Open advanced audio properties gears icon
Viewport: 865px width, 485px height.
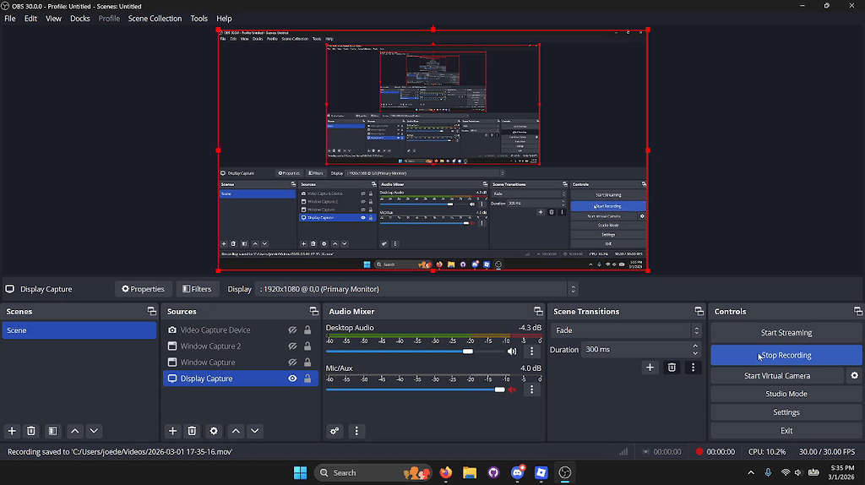[x=335, y=431]
